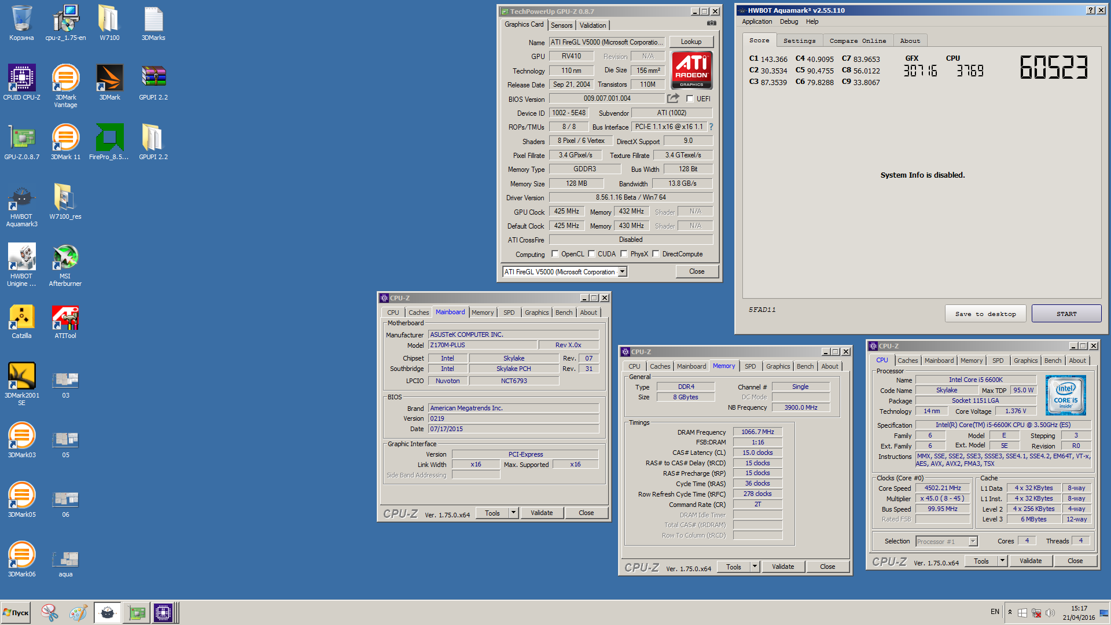Tick the OpenCL checkbox
This screenshot has width=1111, height=625.
click(555, 253)
